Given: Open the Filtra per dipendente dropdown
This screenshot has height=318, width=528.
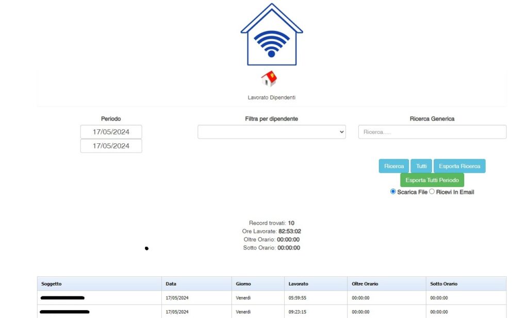Looking at the screenshot, I should pos(272,132).
